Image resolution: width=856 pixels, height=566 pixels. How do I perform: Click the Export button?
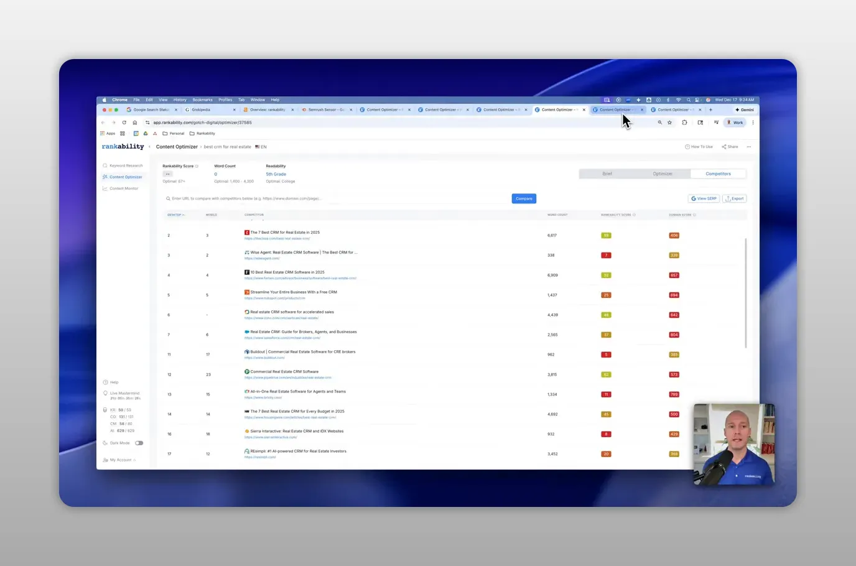735,198
